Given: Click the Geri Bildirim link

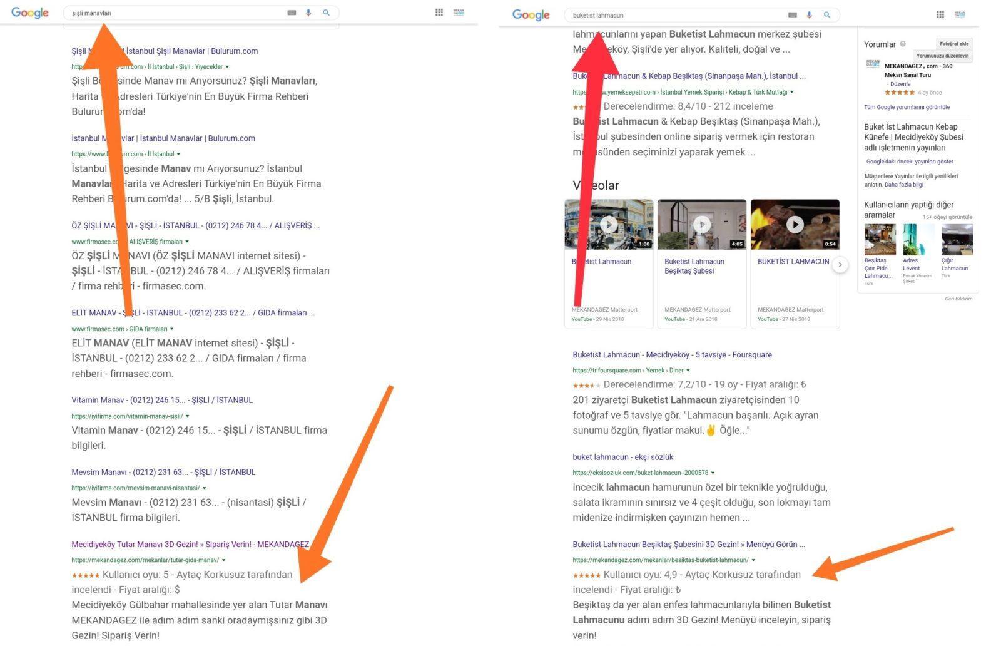Looking at the screenshot, I should click(x=958, y=299).
